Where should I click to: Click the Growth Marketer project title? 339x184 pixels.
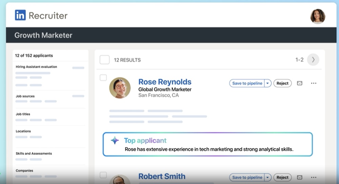(x=43, y=35)
